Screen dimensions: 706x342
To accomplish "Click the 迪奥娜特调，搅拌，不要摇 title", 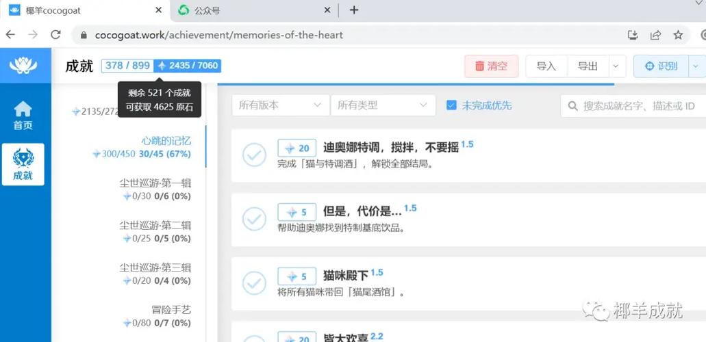I will click(x=391, y=148).
